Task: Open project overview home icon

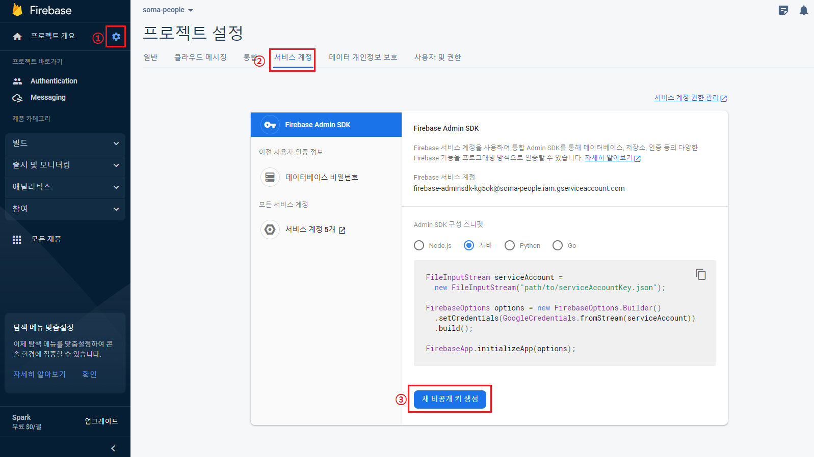Action: click(17, 37)
